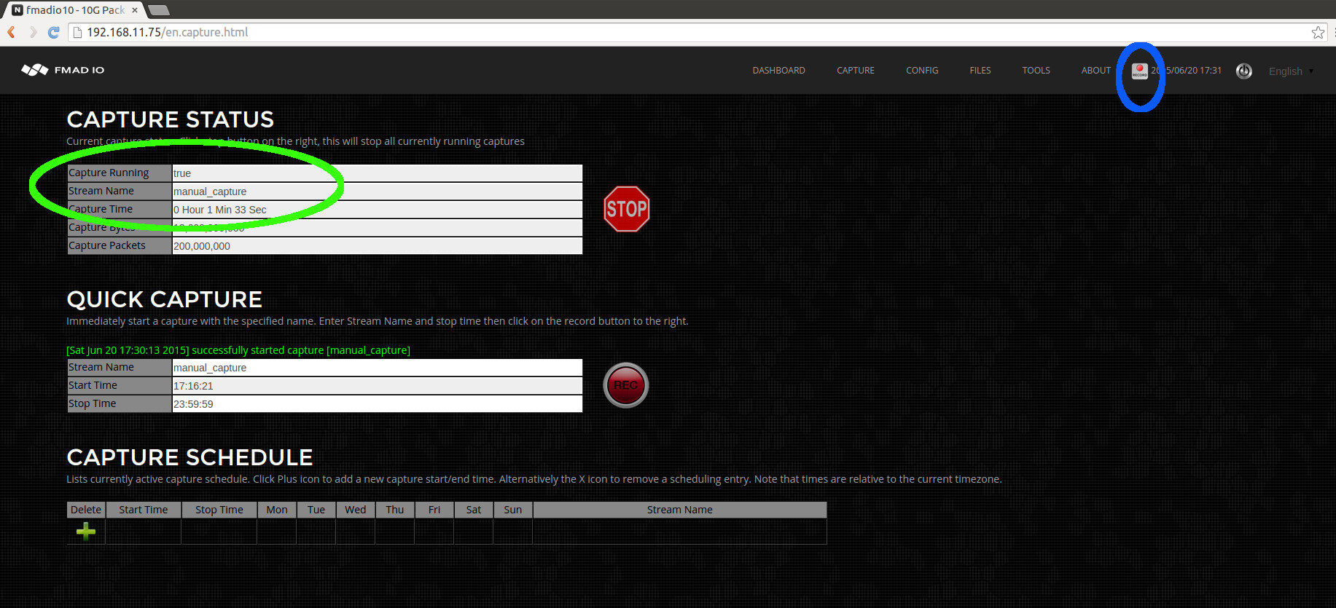Click the browser address bar URL
Viewport: 1336px width, 608px height.
pyautogui.click(x=168, y=32)
